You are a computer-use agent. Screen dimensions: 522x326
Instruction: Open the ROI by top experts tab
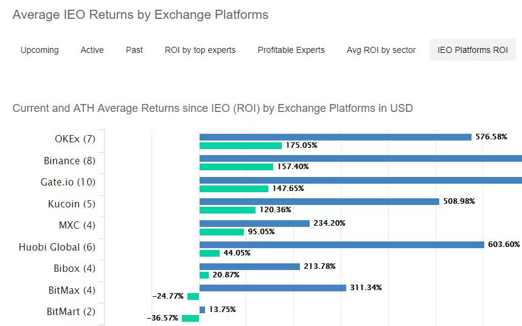click(x=200, y=50)
